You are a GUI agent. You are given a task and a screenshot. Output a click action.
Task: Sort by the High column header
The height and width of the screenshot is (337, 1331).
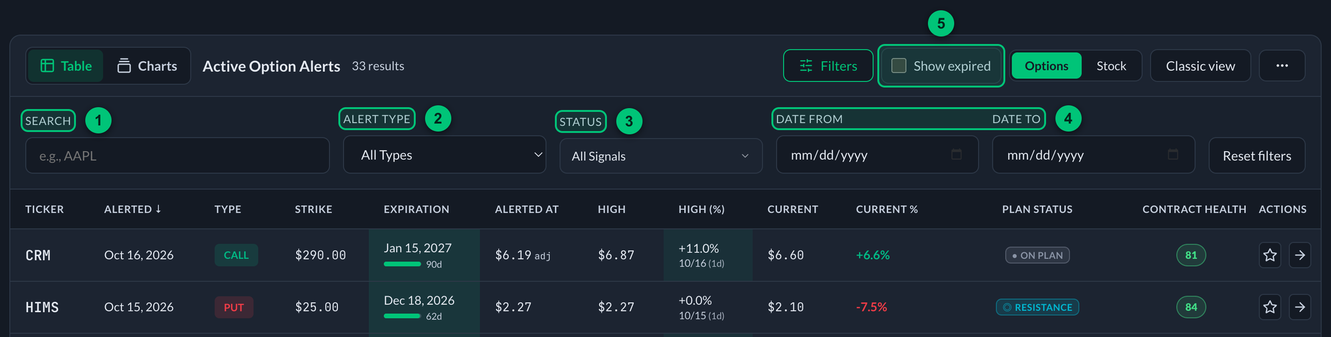pyautogui.click(x=611, y=209)
